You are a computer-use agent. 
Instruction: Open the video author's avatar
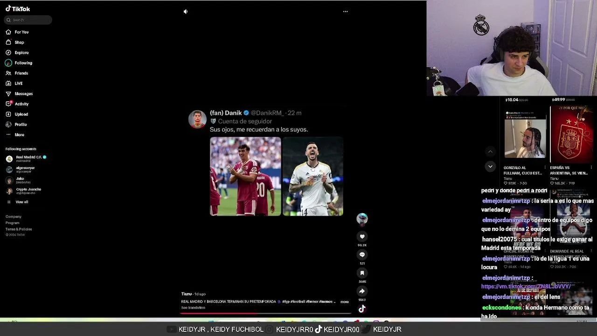point(362,219)
